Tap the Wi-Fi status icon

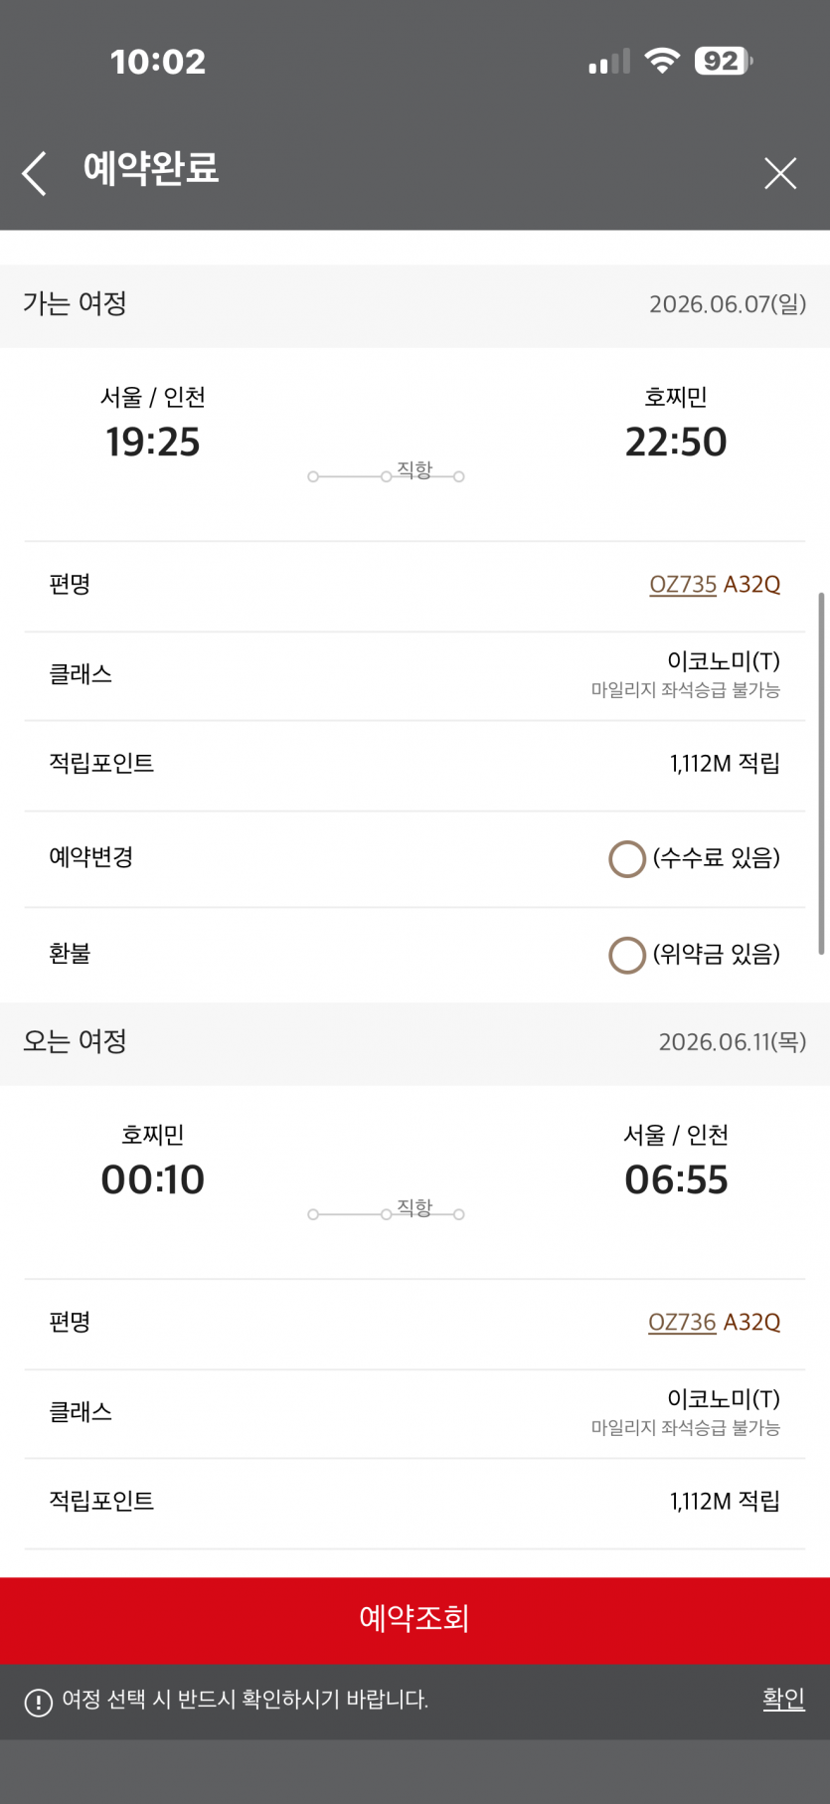coord(661,61)
